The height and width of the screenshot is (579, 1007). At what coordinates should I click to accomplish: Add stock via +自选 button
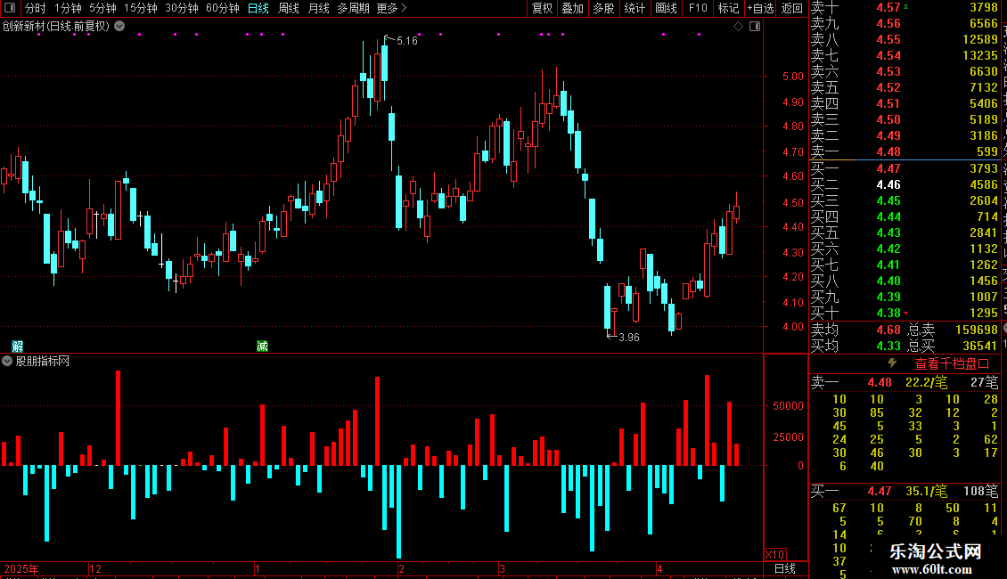761,8
